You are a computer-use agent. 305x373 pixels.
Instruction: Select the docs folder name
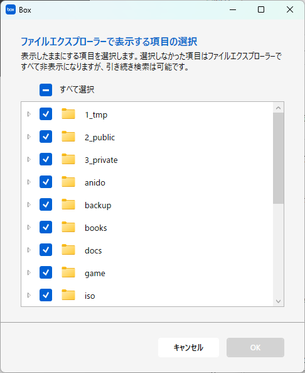click(93, 250)
